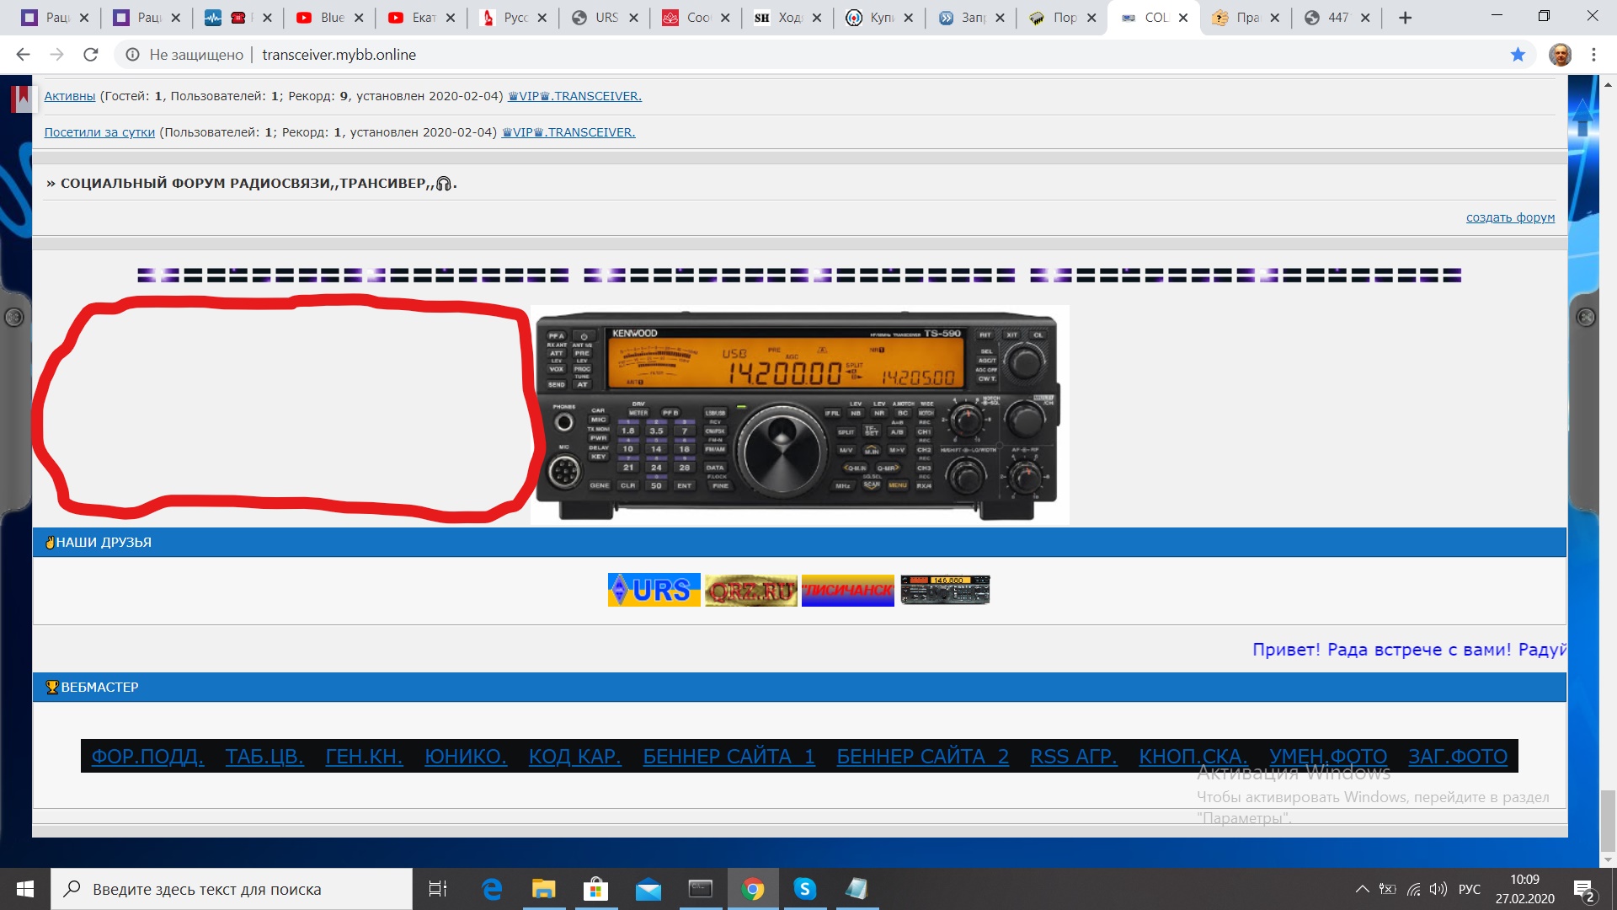Screen dimensions: 1617x910
Task: Open the keyboard-icon app in the taskbar
Action: [x=701, y=889]
